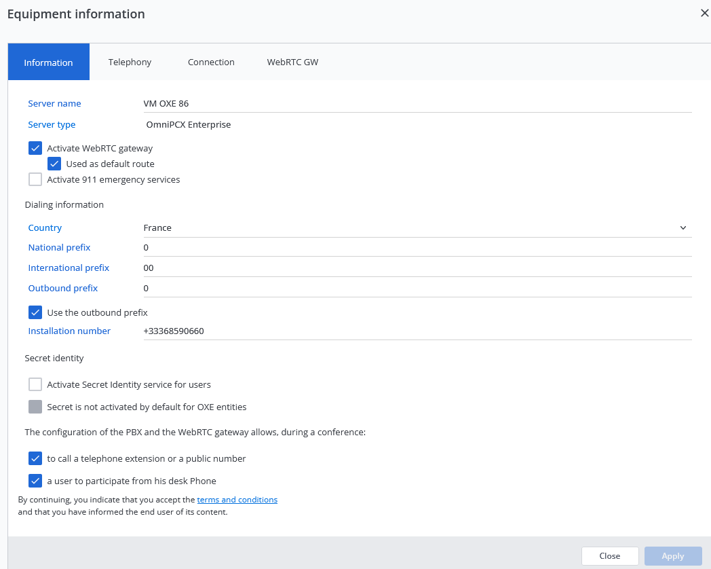
Task: Click the Outbound prefix label
Action: click(x=63, y=289)
